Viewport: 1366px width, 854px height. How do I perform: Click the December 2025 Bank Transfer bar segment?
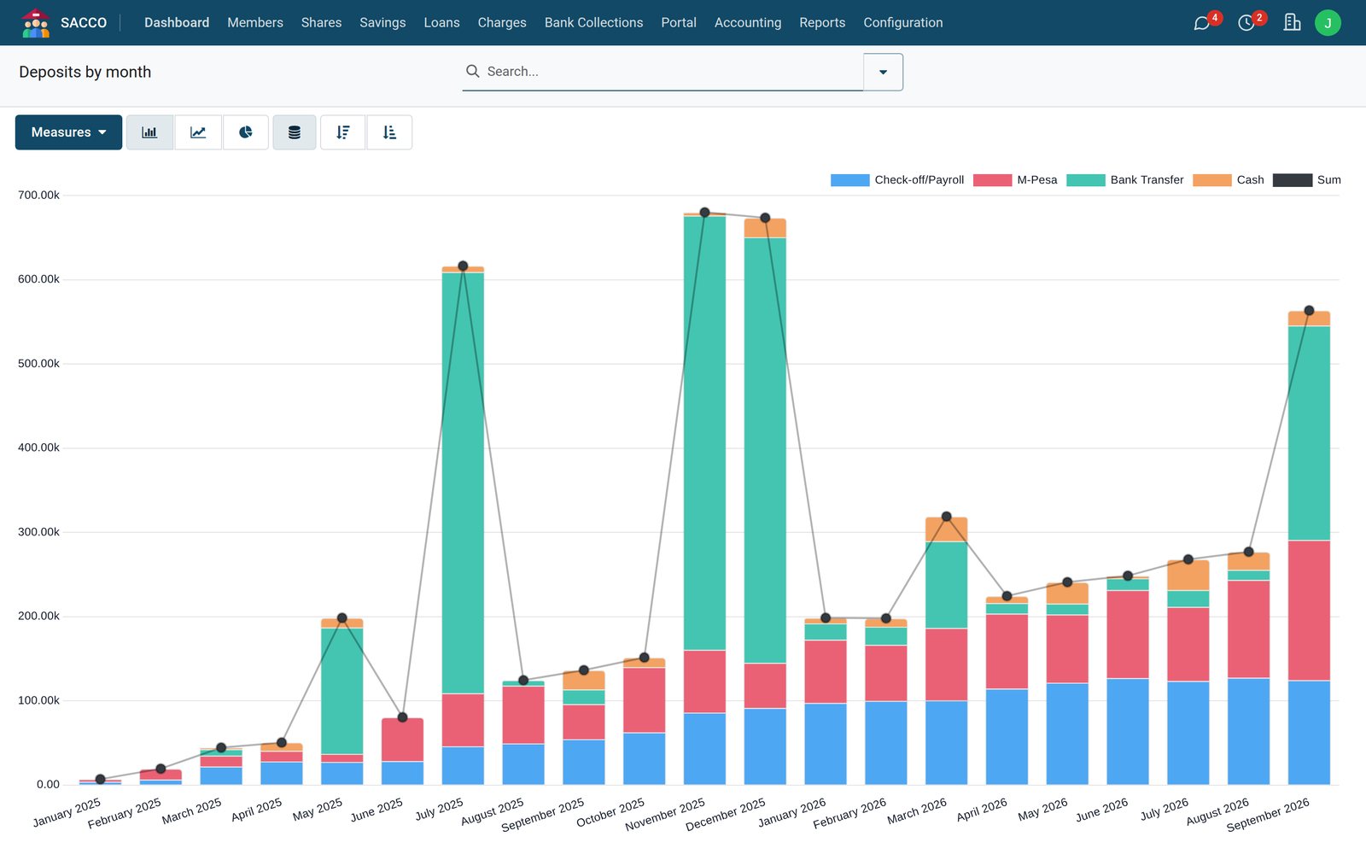765,450
